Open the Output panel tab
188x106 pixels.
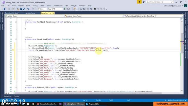tap(16, 96)
